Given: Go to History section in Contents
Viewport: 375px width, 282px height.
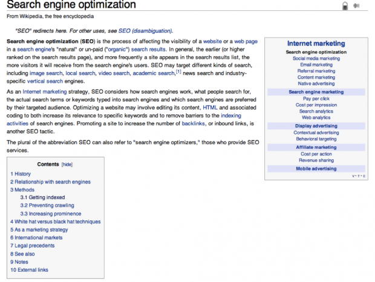Looking at the screenshot, I should 22,174.
